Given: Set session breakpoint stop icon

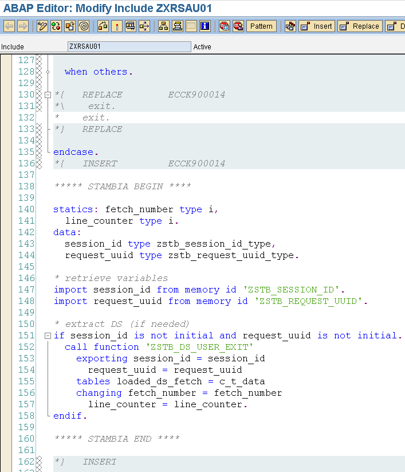Looking at the screenshot, I should point(225,26).
